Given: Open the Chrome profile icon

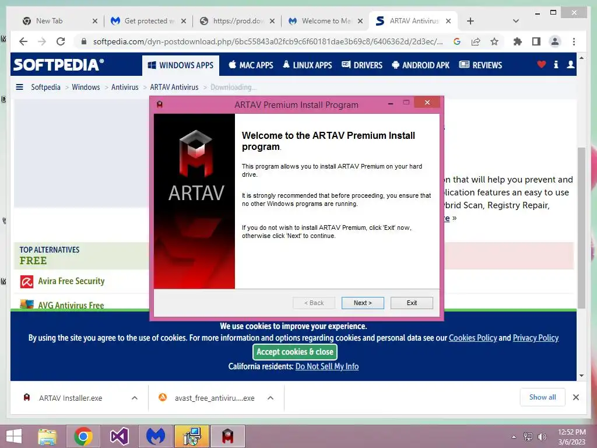Looking at the screenshot, I should tap(555, 41).
